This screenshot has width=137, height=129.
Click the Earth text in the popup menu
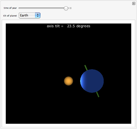24,15
